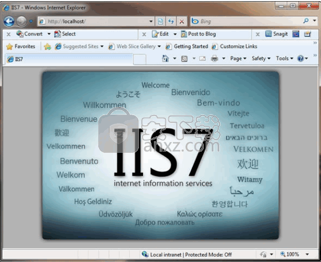Open the Safety menu
This screenshot has width=321, height=262.
pos(261,59)
